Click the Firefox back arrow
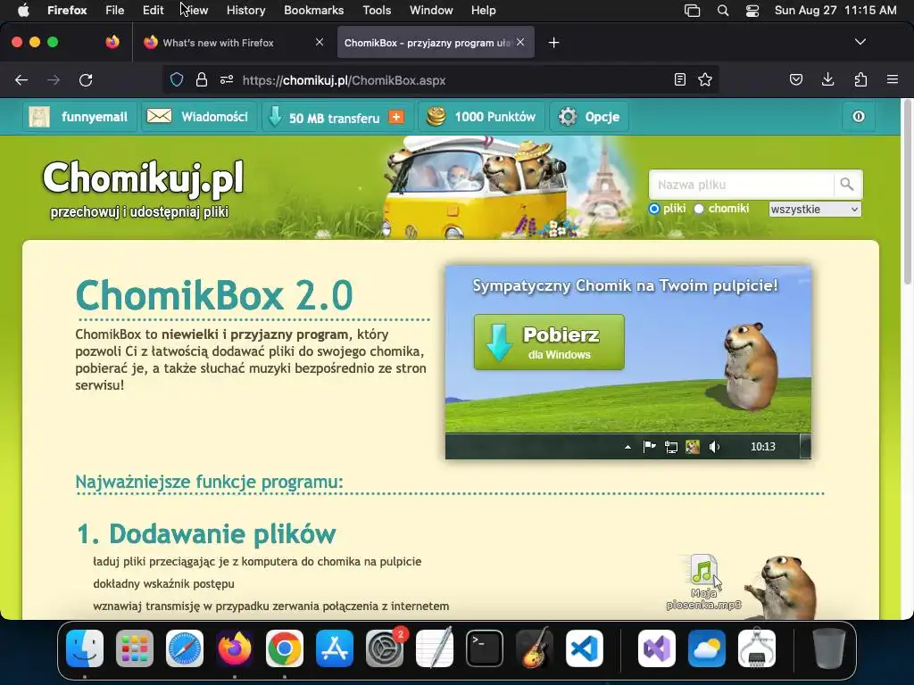Image resolution: width=914 pixels, height=685 pixels. [21, 79]
